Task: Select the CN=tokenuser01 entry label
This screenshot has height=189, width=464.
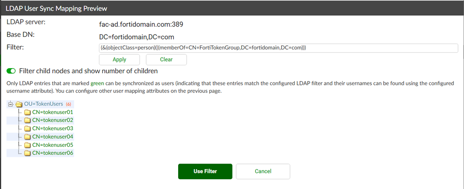Action: pyautogui.click(x=52, y=112)
